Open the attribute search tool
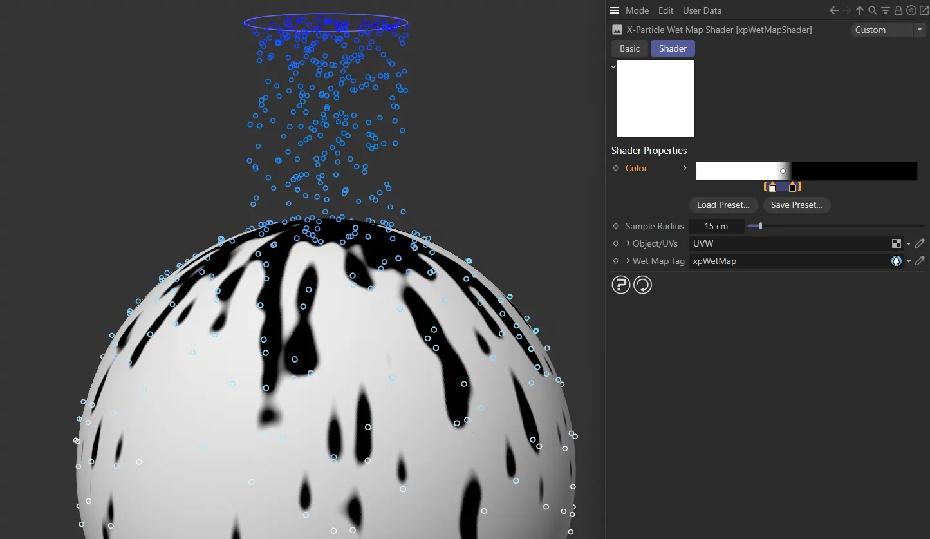The width and height of the screenshot is (930, 539). (x=872, y=10)
